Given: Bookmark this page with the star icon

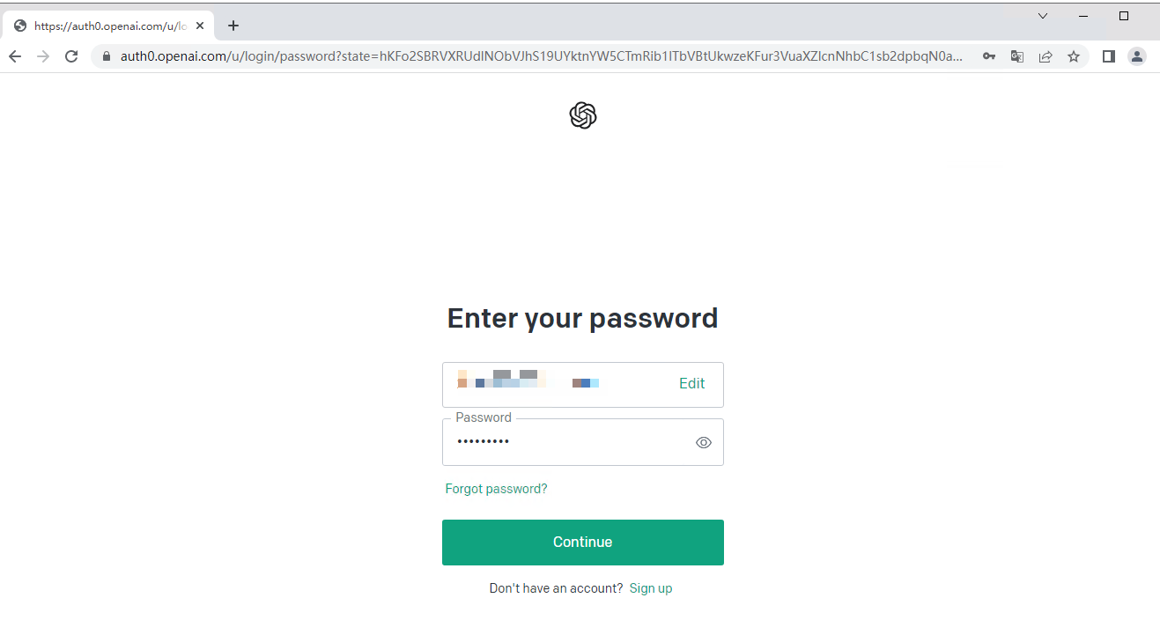Looking at the screenshot, I should [x=1074, y=56].
